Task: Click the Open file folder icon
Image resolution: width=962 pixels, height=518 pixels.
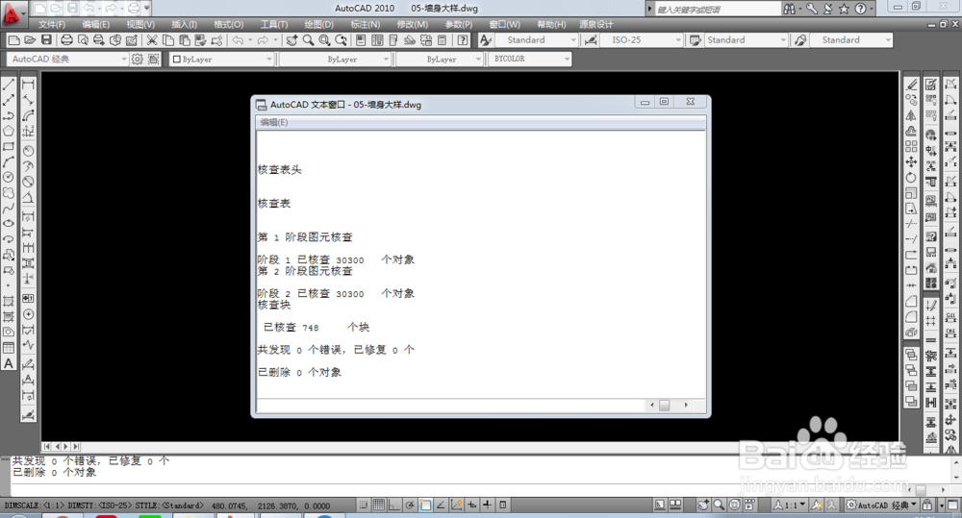Action: 30,39
